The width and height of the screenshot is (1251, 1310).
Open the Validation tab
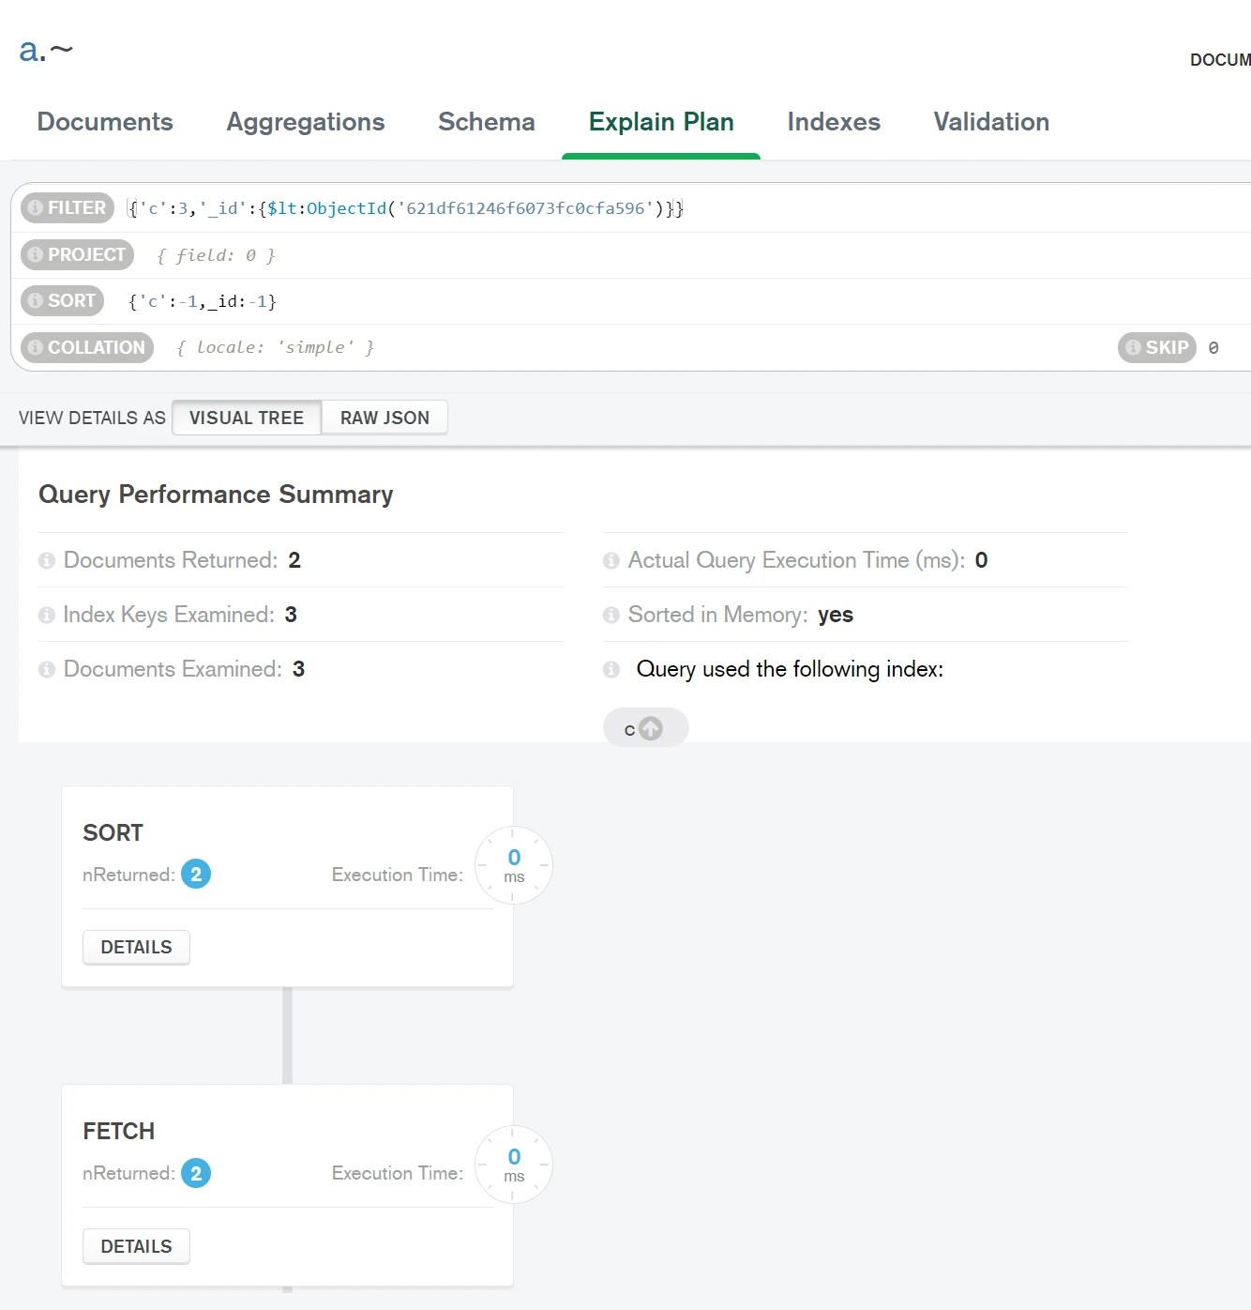coord(991,122)
